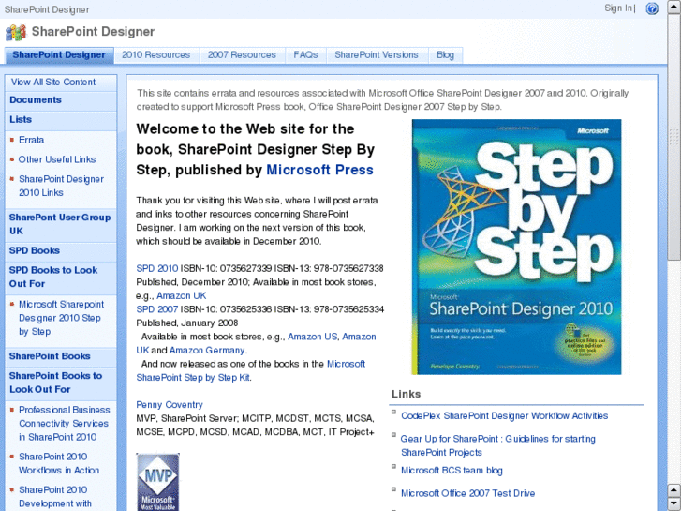
Task: Open the SharePoint Versions tab
Action: (x=377, y=55)
